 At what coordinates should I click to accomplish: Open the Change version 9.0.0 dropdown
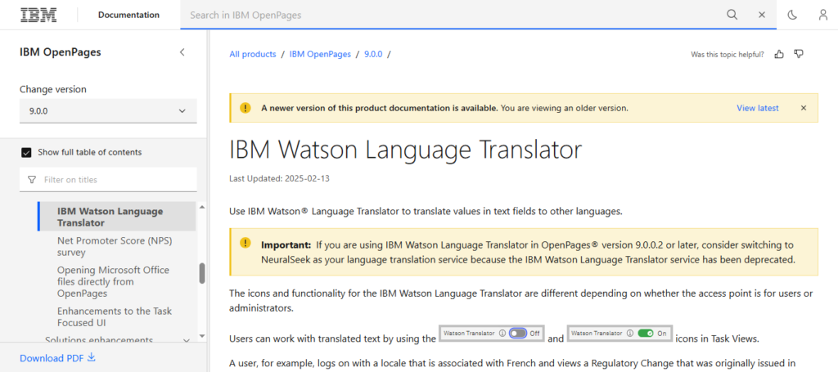point(108,111)
